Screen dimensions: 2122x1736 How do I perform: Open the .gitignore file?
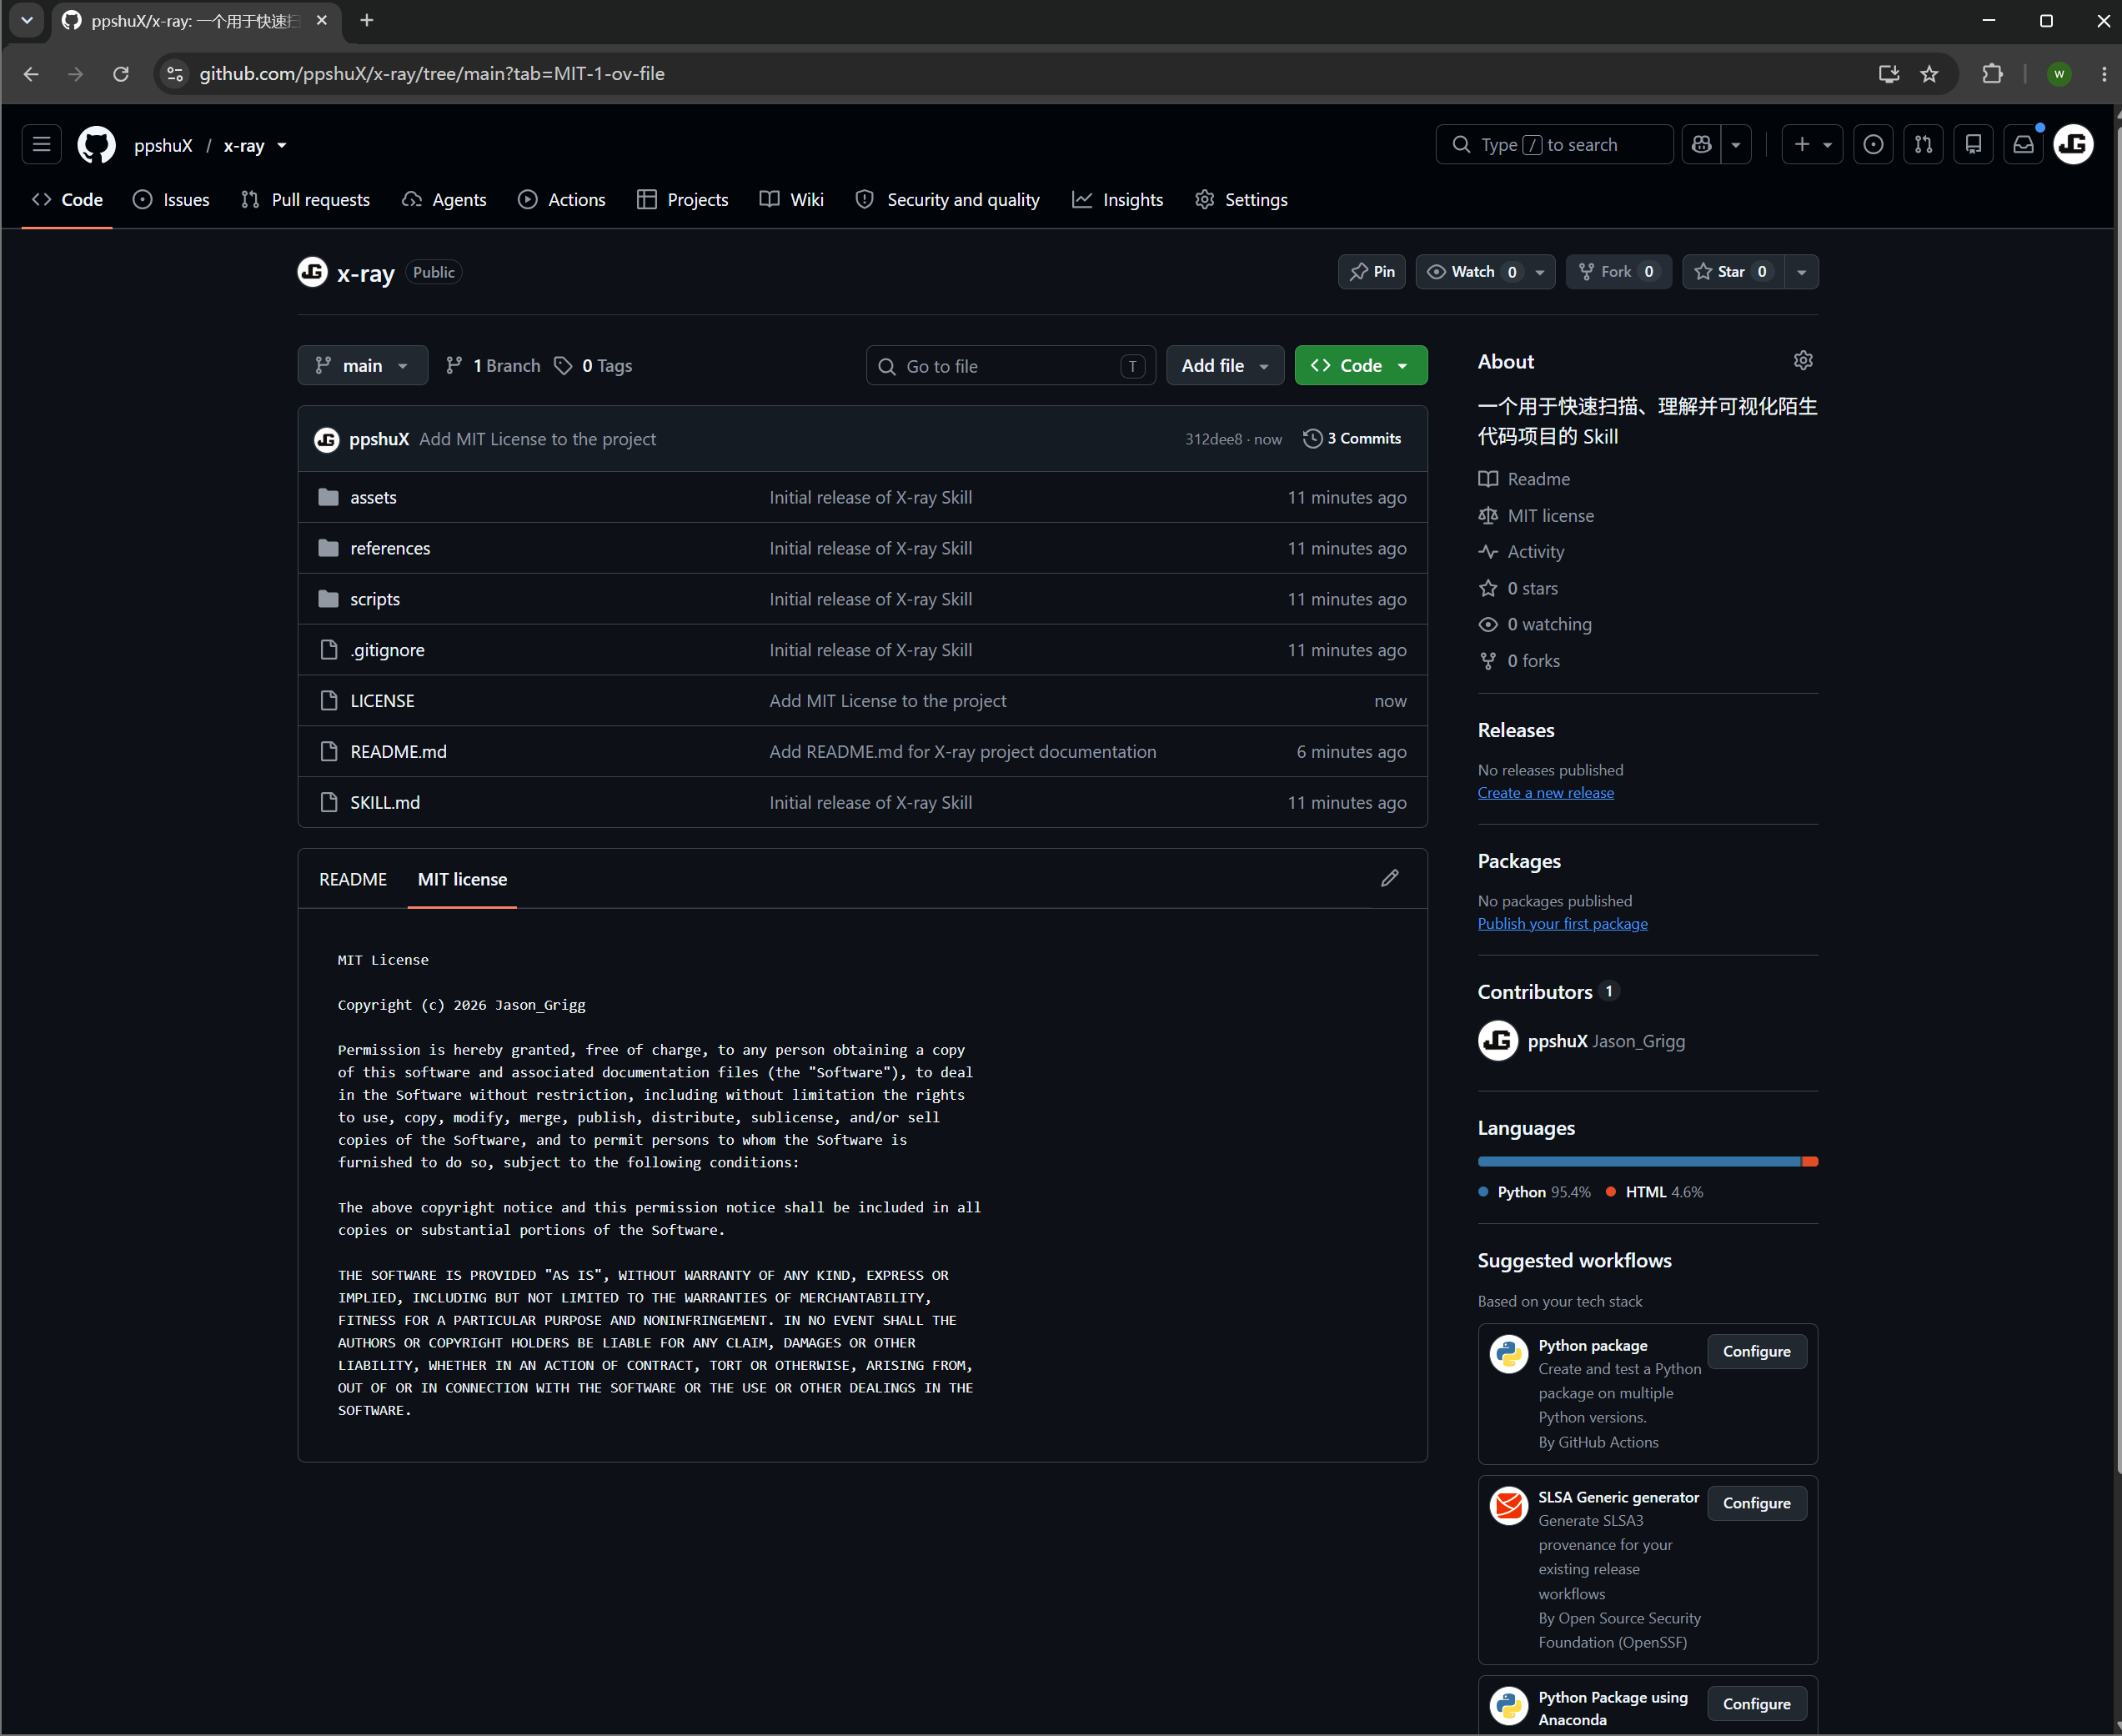(x=387, y=651)
